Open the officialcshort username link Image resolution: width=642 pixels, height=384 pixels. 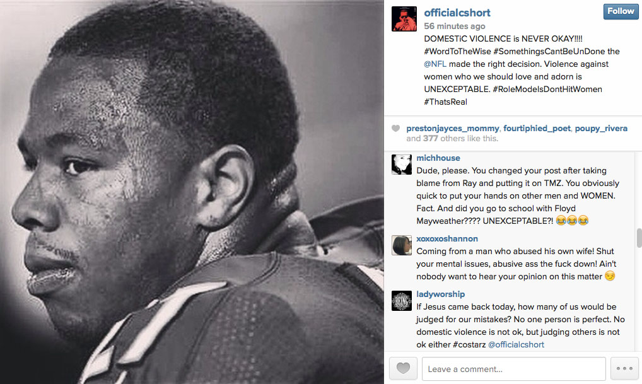pos(457,13)
